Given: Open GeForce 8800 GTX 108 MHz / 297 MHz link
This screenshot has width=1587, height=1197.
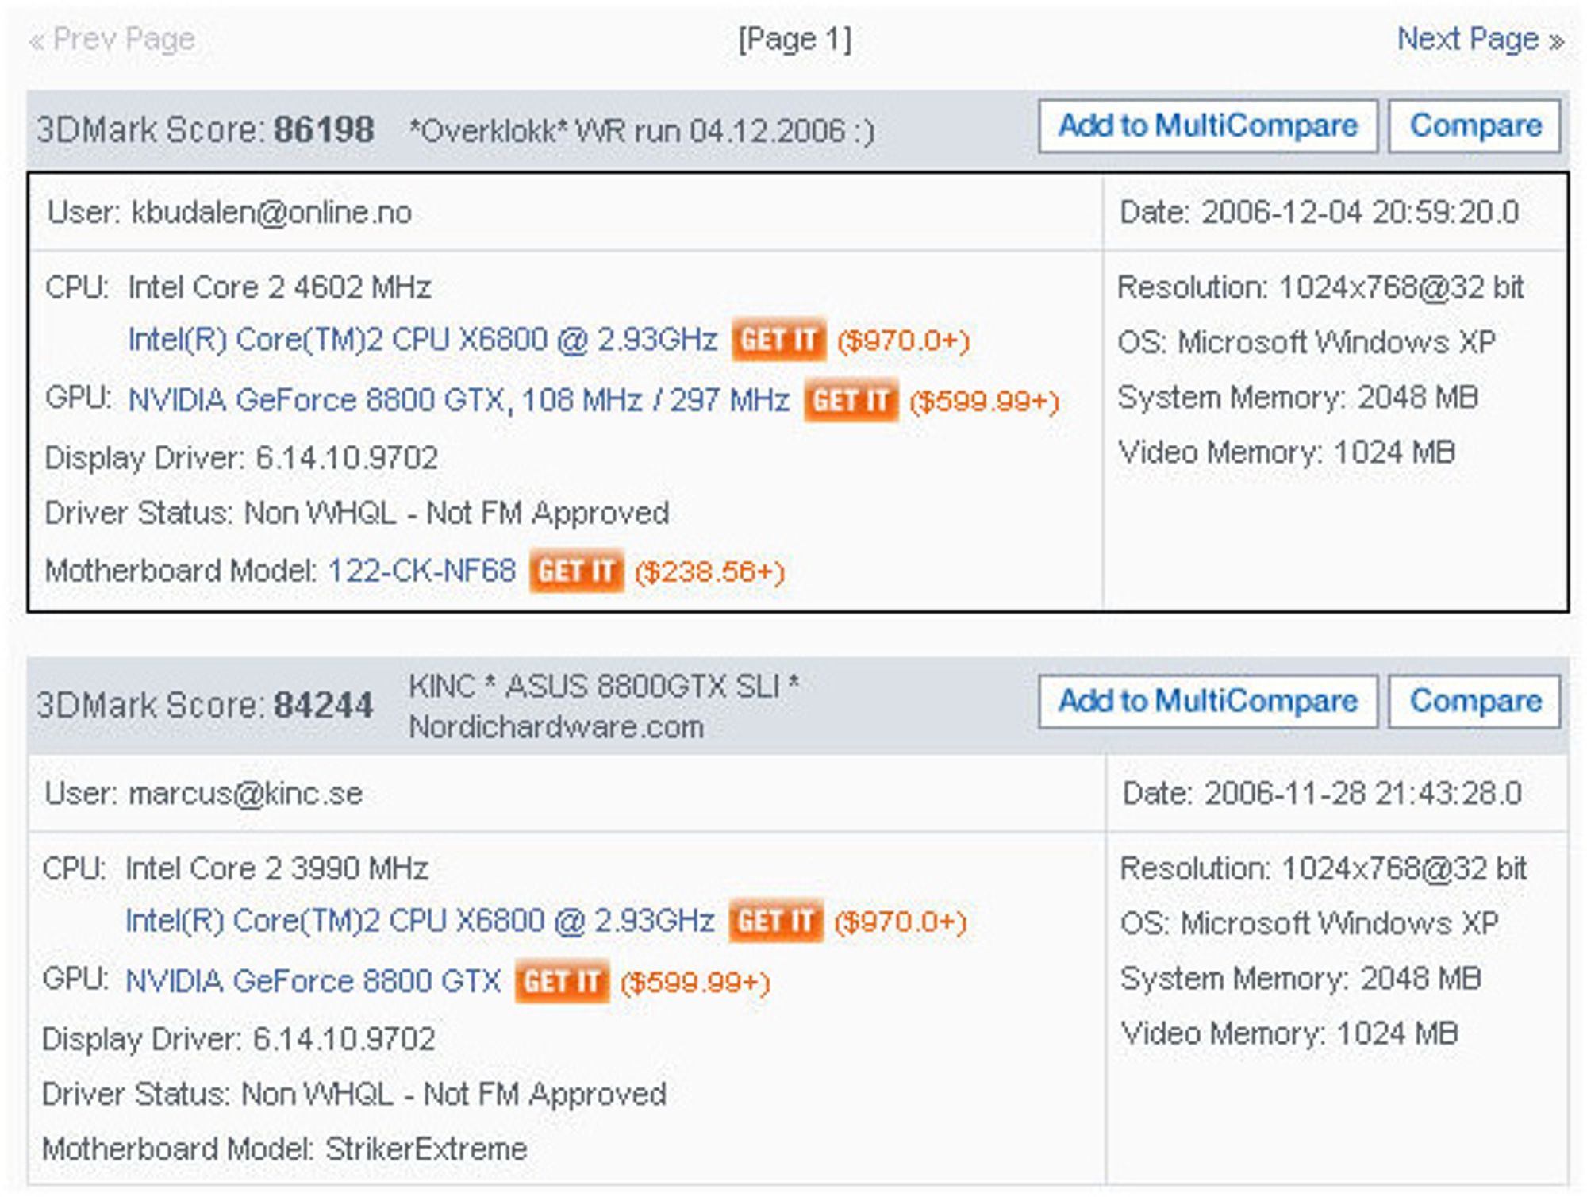Looking at the screenshot, I should (x=459, y=400).
